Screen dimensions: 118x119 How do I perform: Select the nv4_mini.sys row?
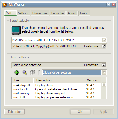tap(57, 93)
